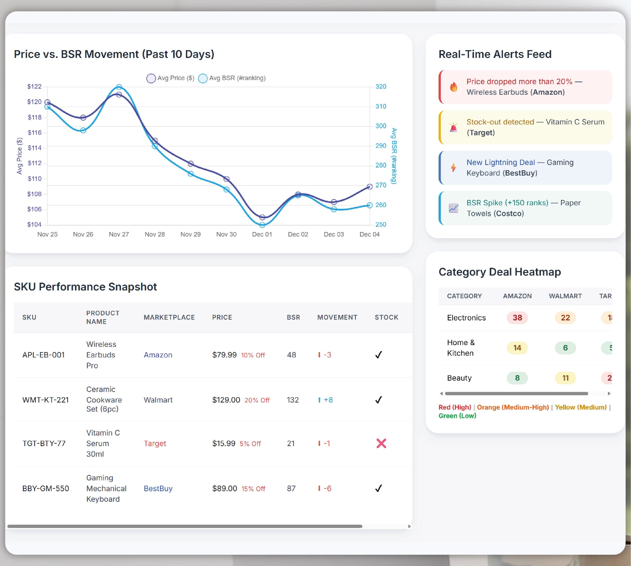This screenshot has height=566, width=631.
Task: Click the blue up-arrow movement icon for WMT-KT-221
Action: 319,400
